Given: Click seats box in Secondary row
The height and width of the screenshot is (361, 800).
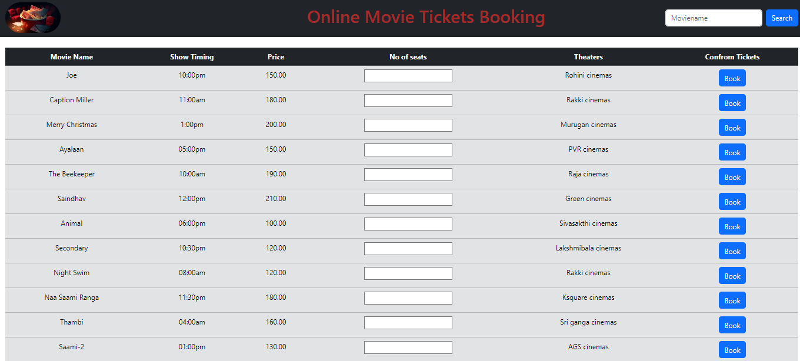Looking at the screenshot, I should tap(408, 249).
